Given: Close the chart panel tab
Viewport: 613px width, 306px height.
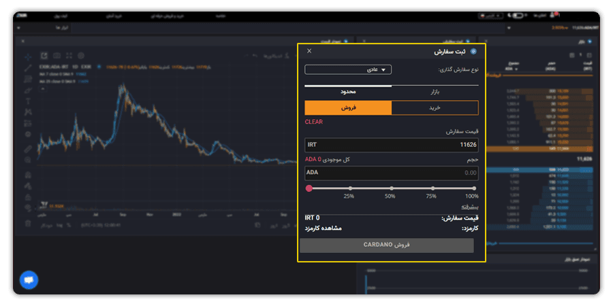Looking at the screenshot, I should [x=22, y=41].
